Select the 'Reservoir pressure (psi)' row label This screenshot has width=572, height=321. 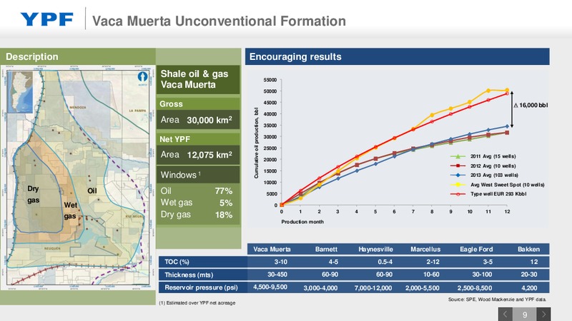tap(201, 287)
